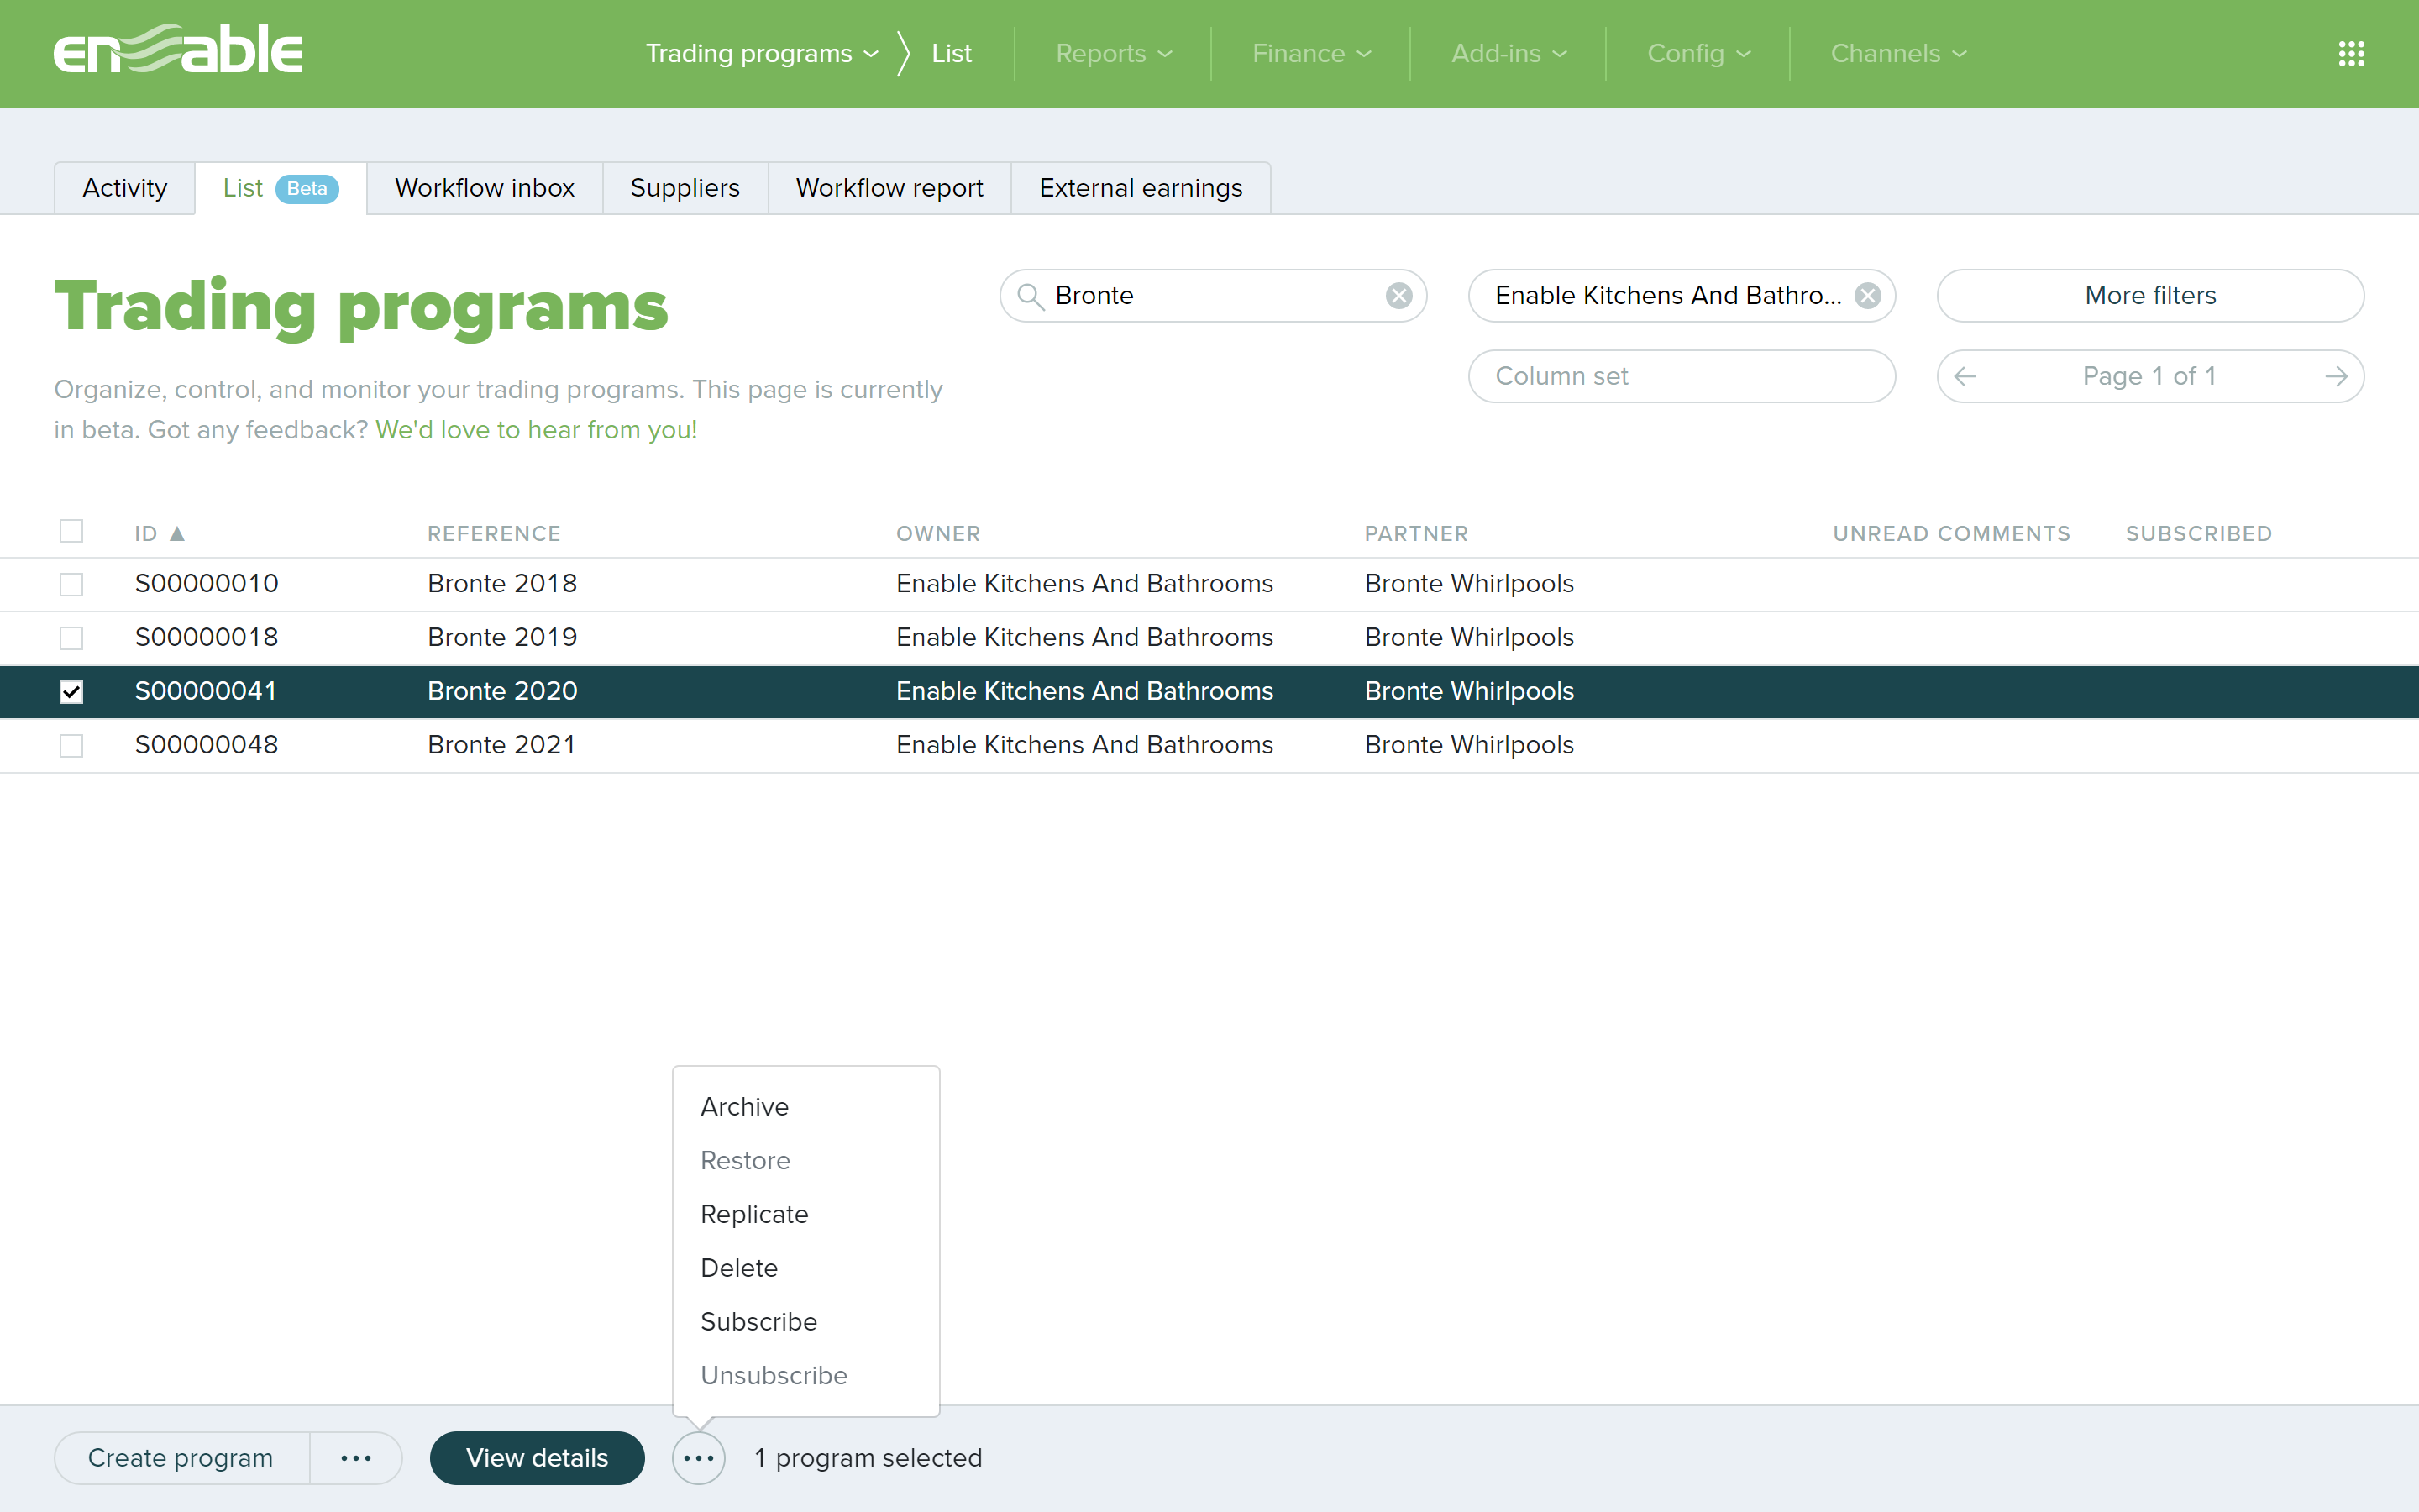Viewport: 2419px width, 1512px height.
Task: Switch to the Activity tab
Action: click(125, 188)
